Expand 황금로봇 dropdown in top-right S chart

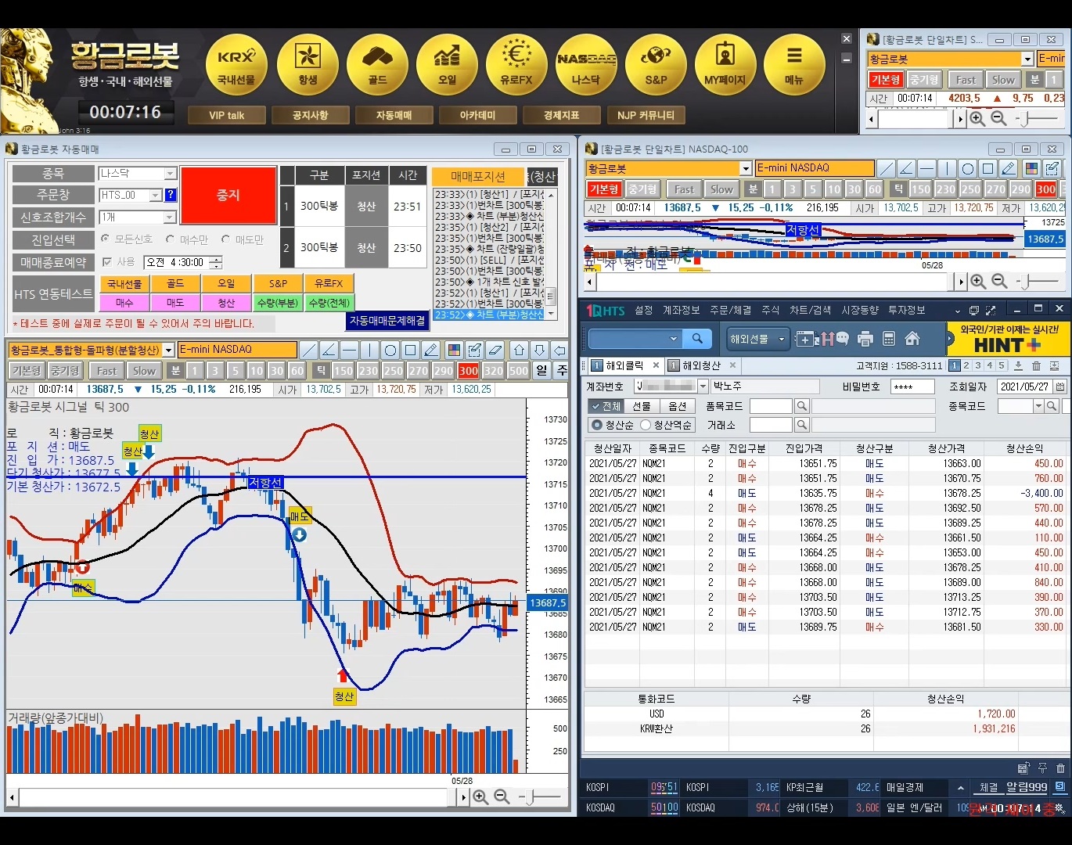(1027, 59)
